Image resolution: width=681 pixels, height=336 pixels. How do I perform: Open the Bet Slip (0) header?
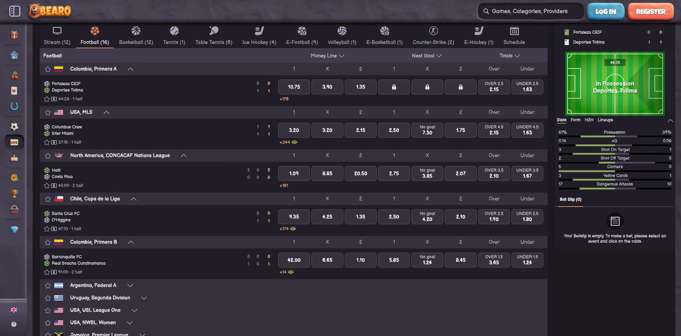[570, 199]
